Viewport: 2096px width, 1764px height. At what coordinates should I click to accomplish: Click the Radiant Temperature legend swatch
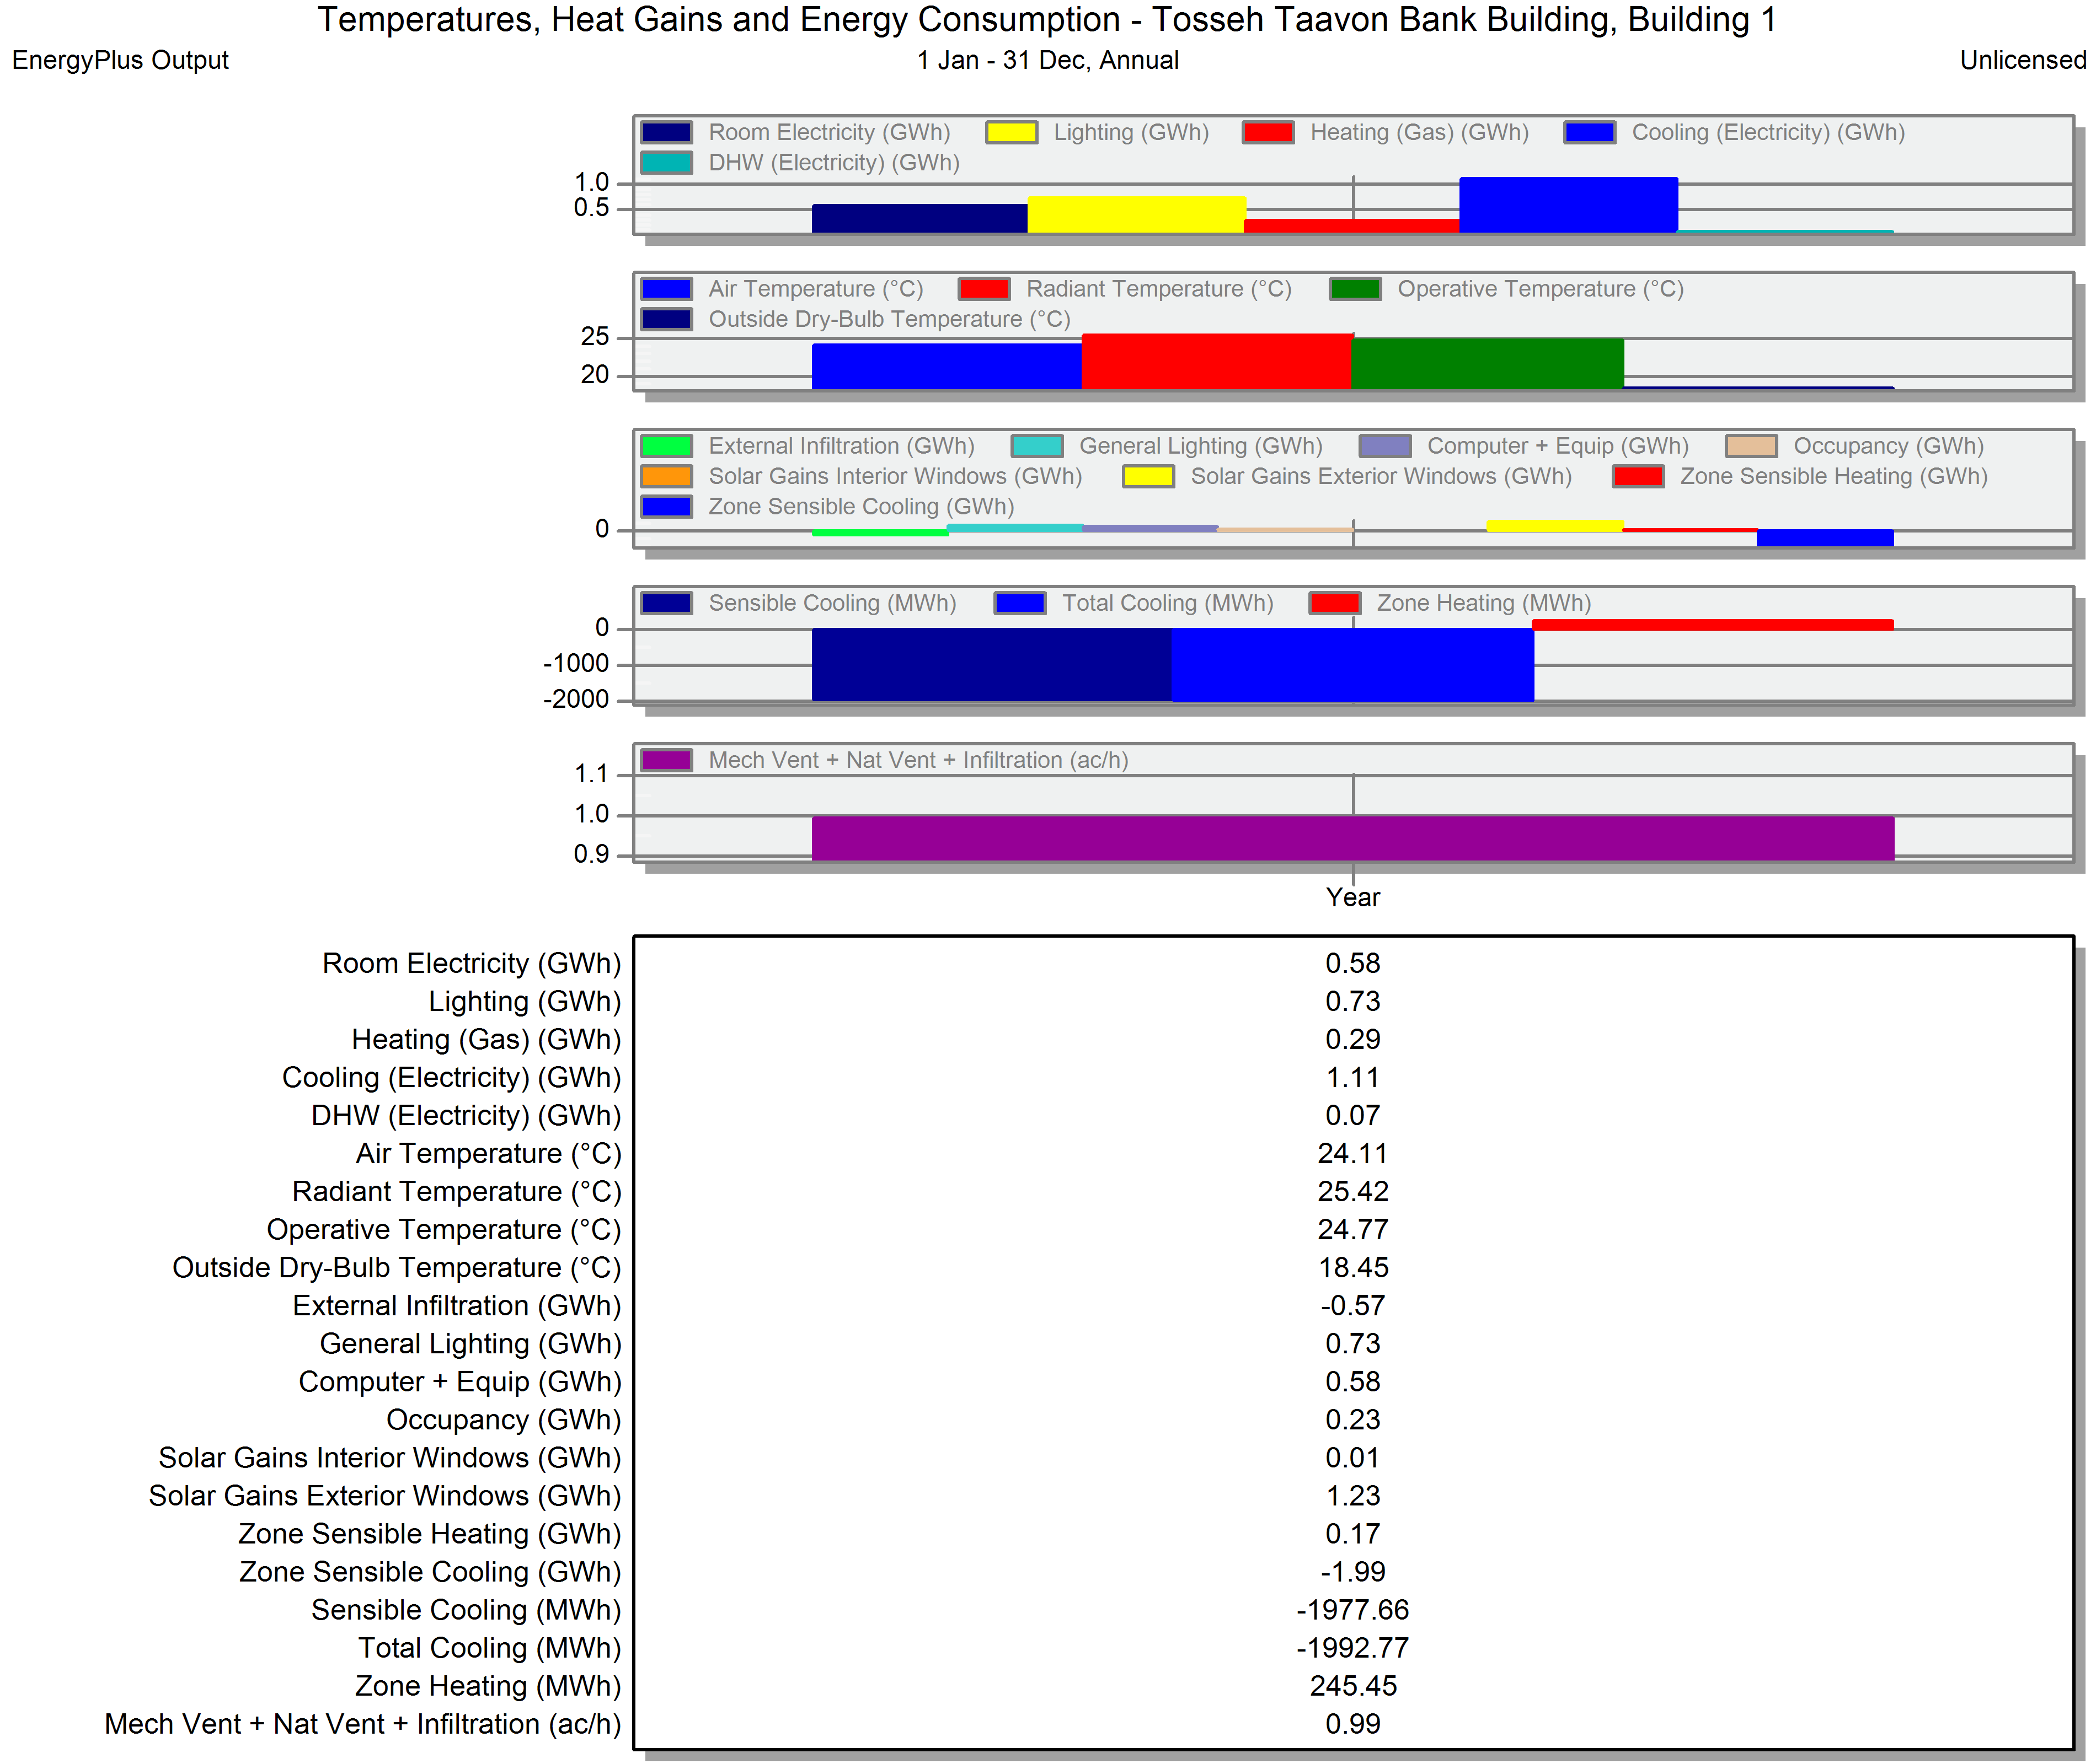pyautogui.click(x=985, y=289)
